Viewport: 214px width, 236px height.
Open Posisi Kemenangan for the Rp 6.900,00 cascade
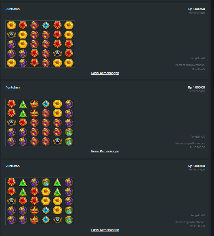pos(105,73)
